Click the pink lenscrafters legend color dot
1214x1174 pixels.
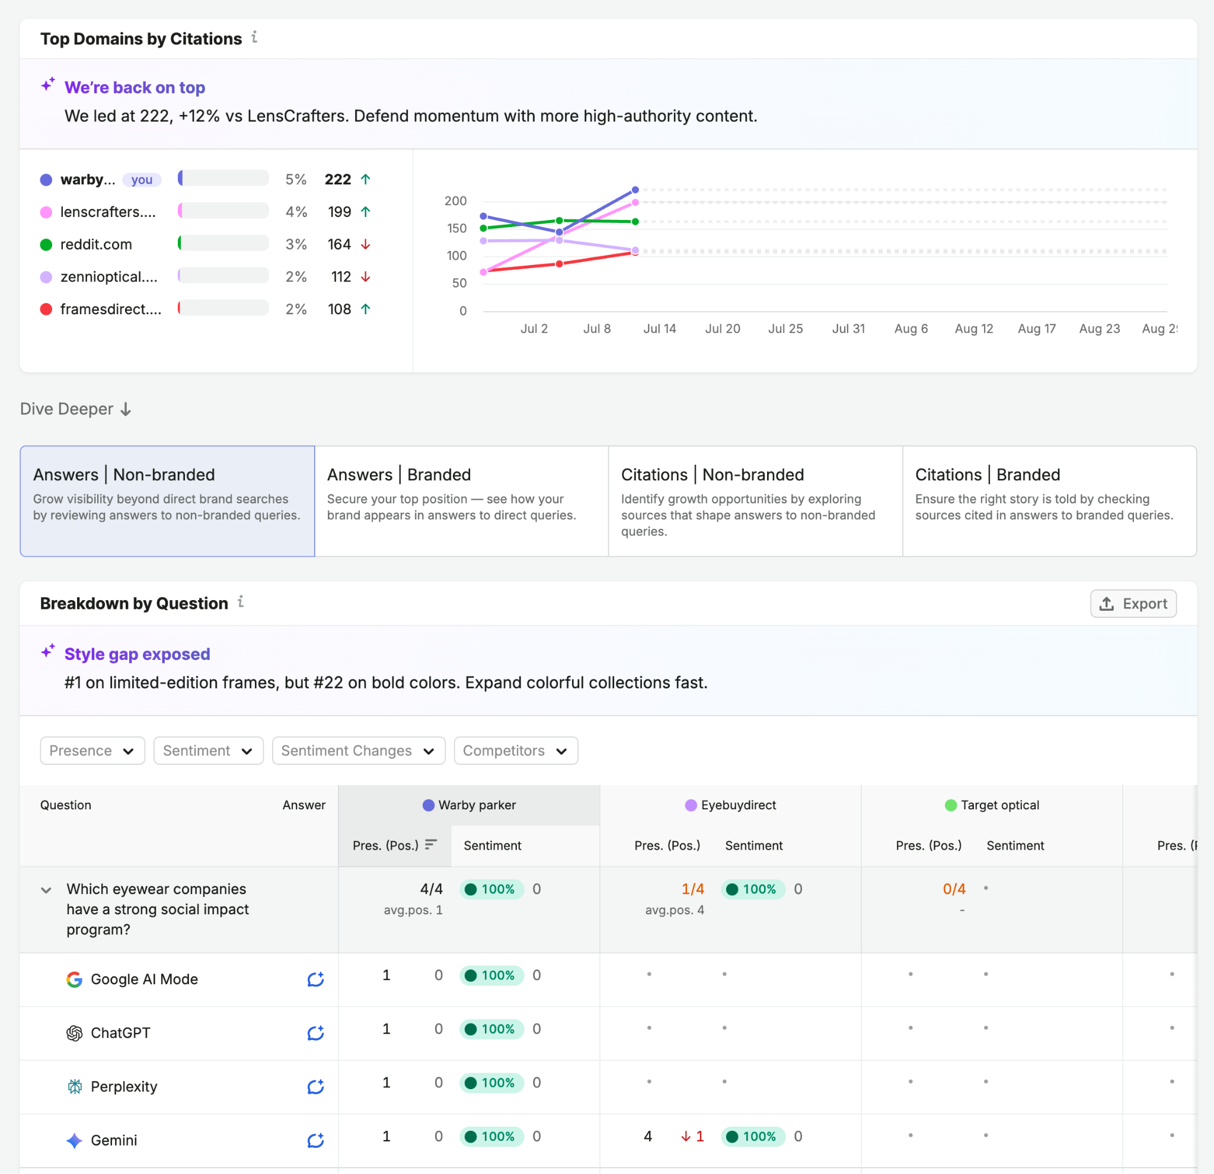click(x=46, y=212)
